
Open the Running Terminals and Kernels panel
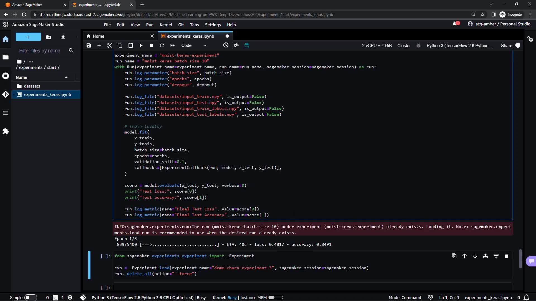click(6, 76)
